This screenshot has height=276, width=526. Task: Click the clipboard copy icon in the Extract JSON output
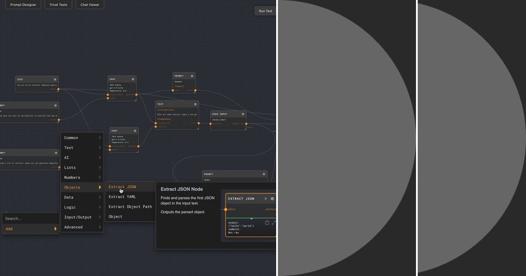point(267,223)
